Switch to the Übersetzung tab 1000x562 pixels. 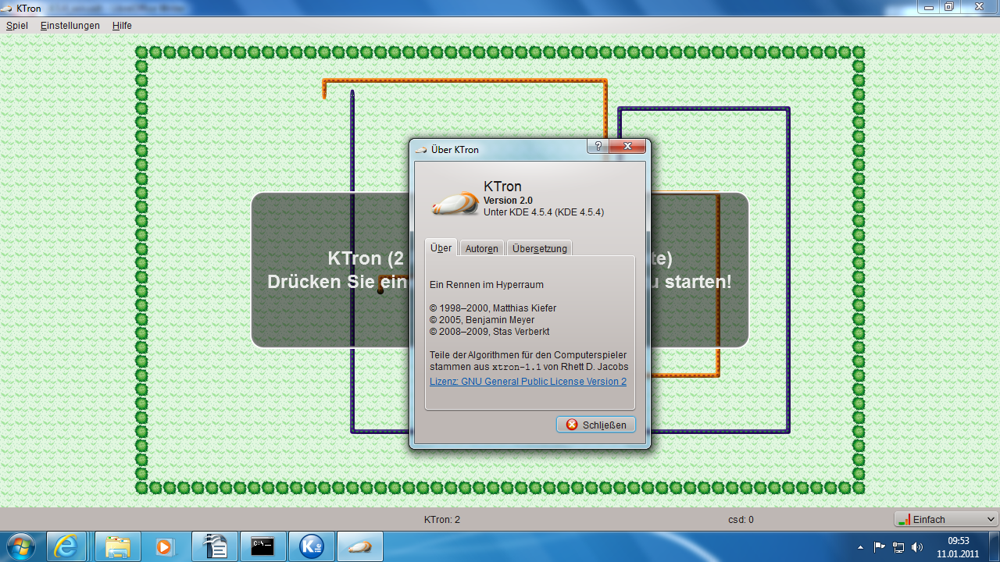(x=539, y=247)
